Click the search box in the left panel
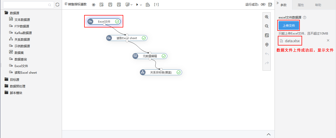Image resolution: width=336 pixels, height=138 pixels. 28,5
